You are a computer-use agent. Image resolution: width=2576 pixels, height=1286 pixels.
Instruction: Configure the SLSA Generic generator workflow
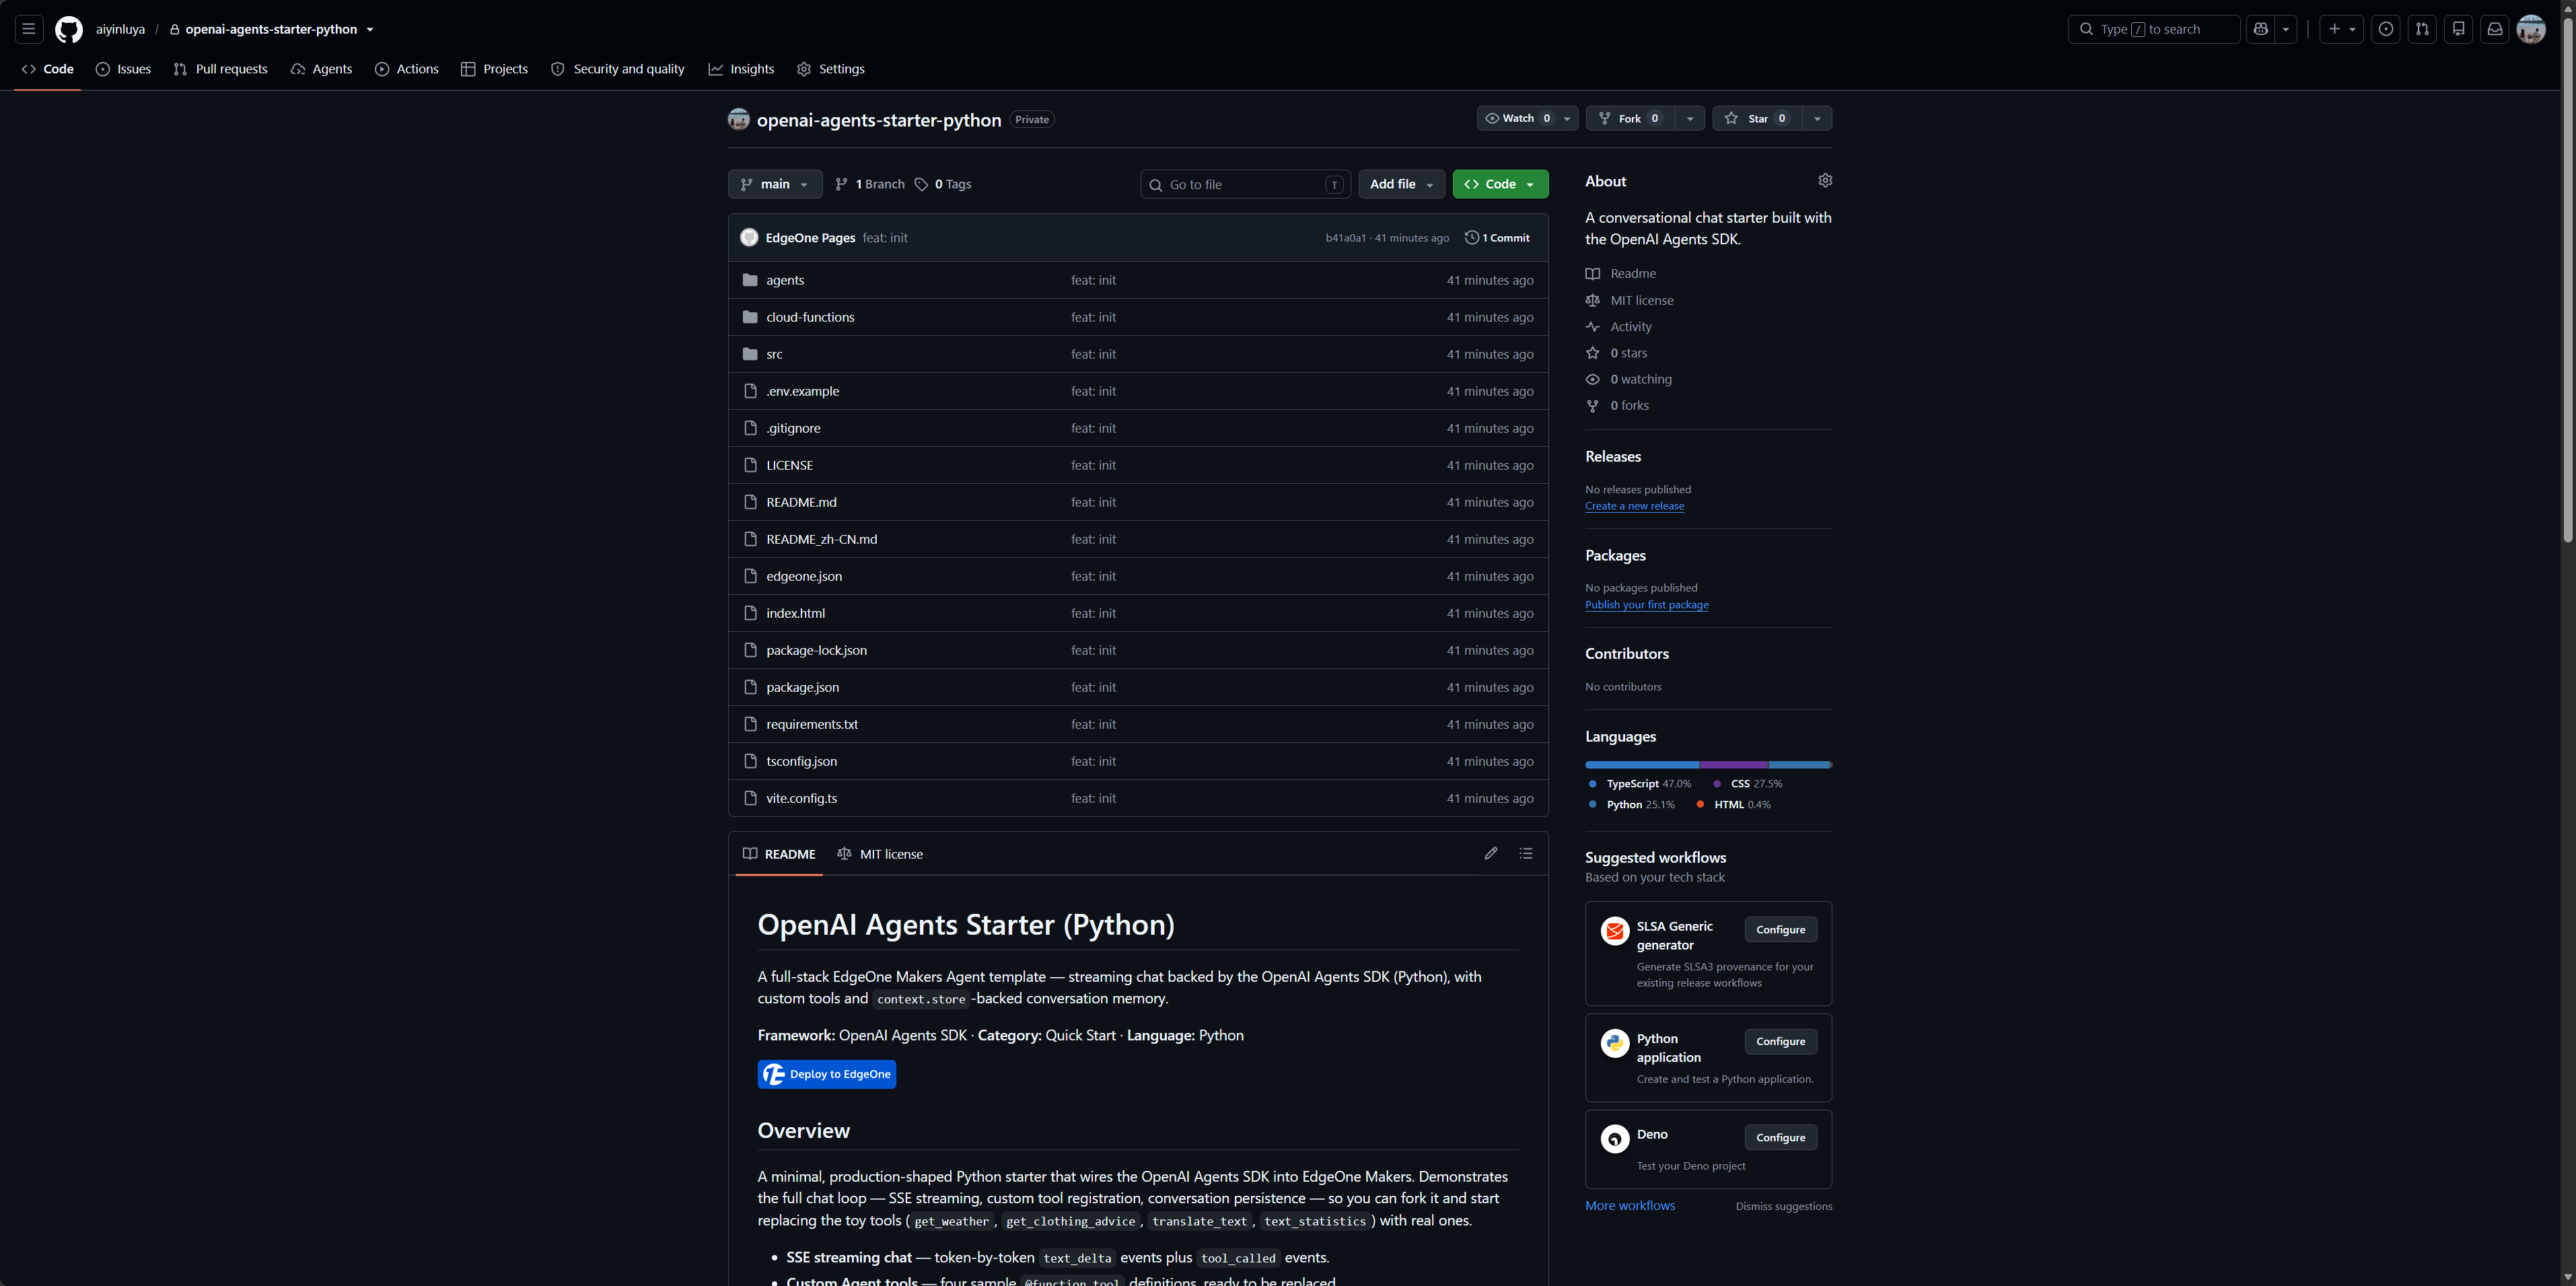point(1780,930)
